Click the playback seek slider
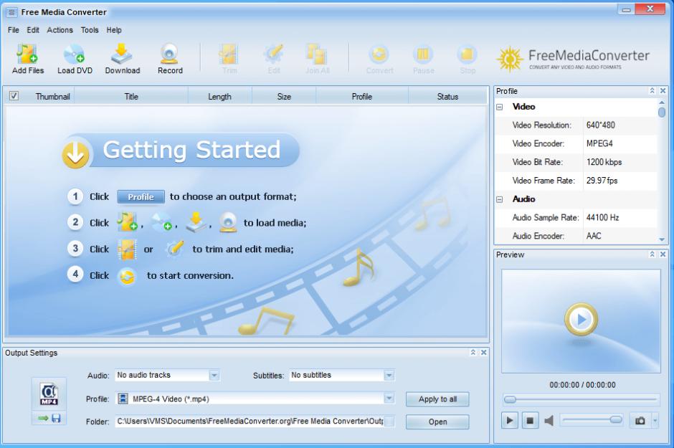Viewport: 674px width, 448px height. pos(581,400)
